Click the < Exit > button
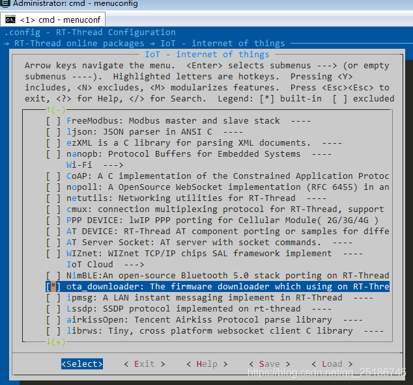413x385 pixels. [x=145, y=364]
